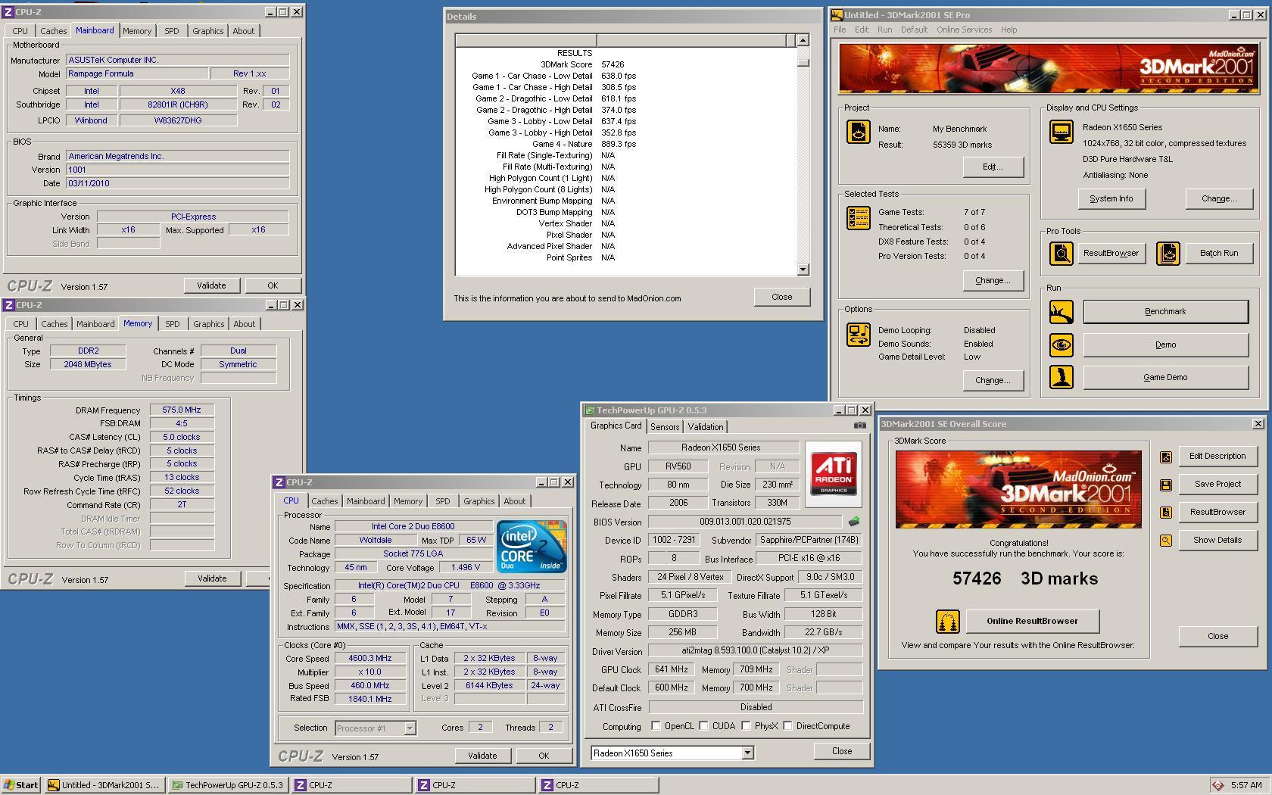Click the Game Demo joystick icon
This screenshot has height=795, width=1272.
point(1061,377)
